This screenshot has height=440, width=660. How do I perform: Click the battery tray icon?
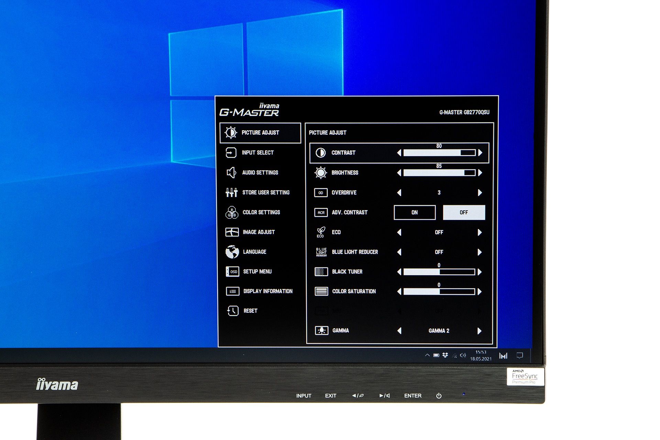pyautogui.click(x=436, y=355)
